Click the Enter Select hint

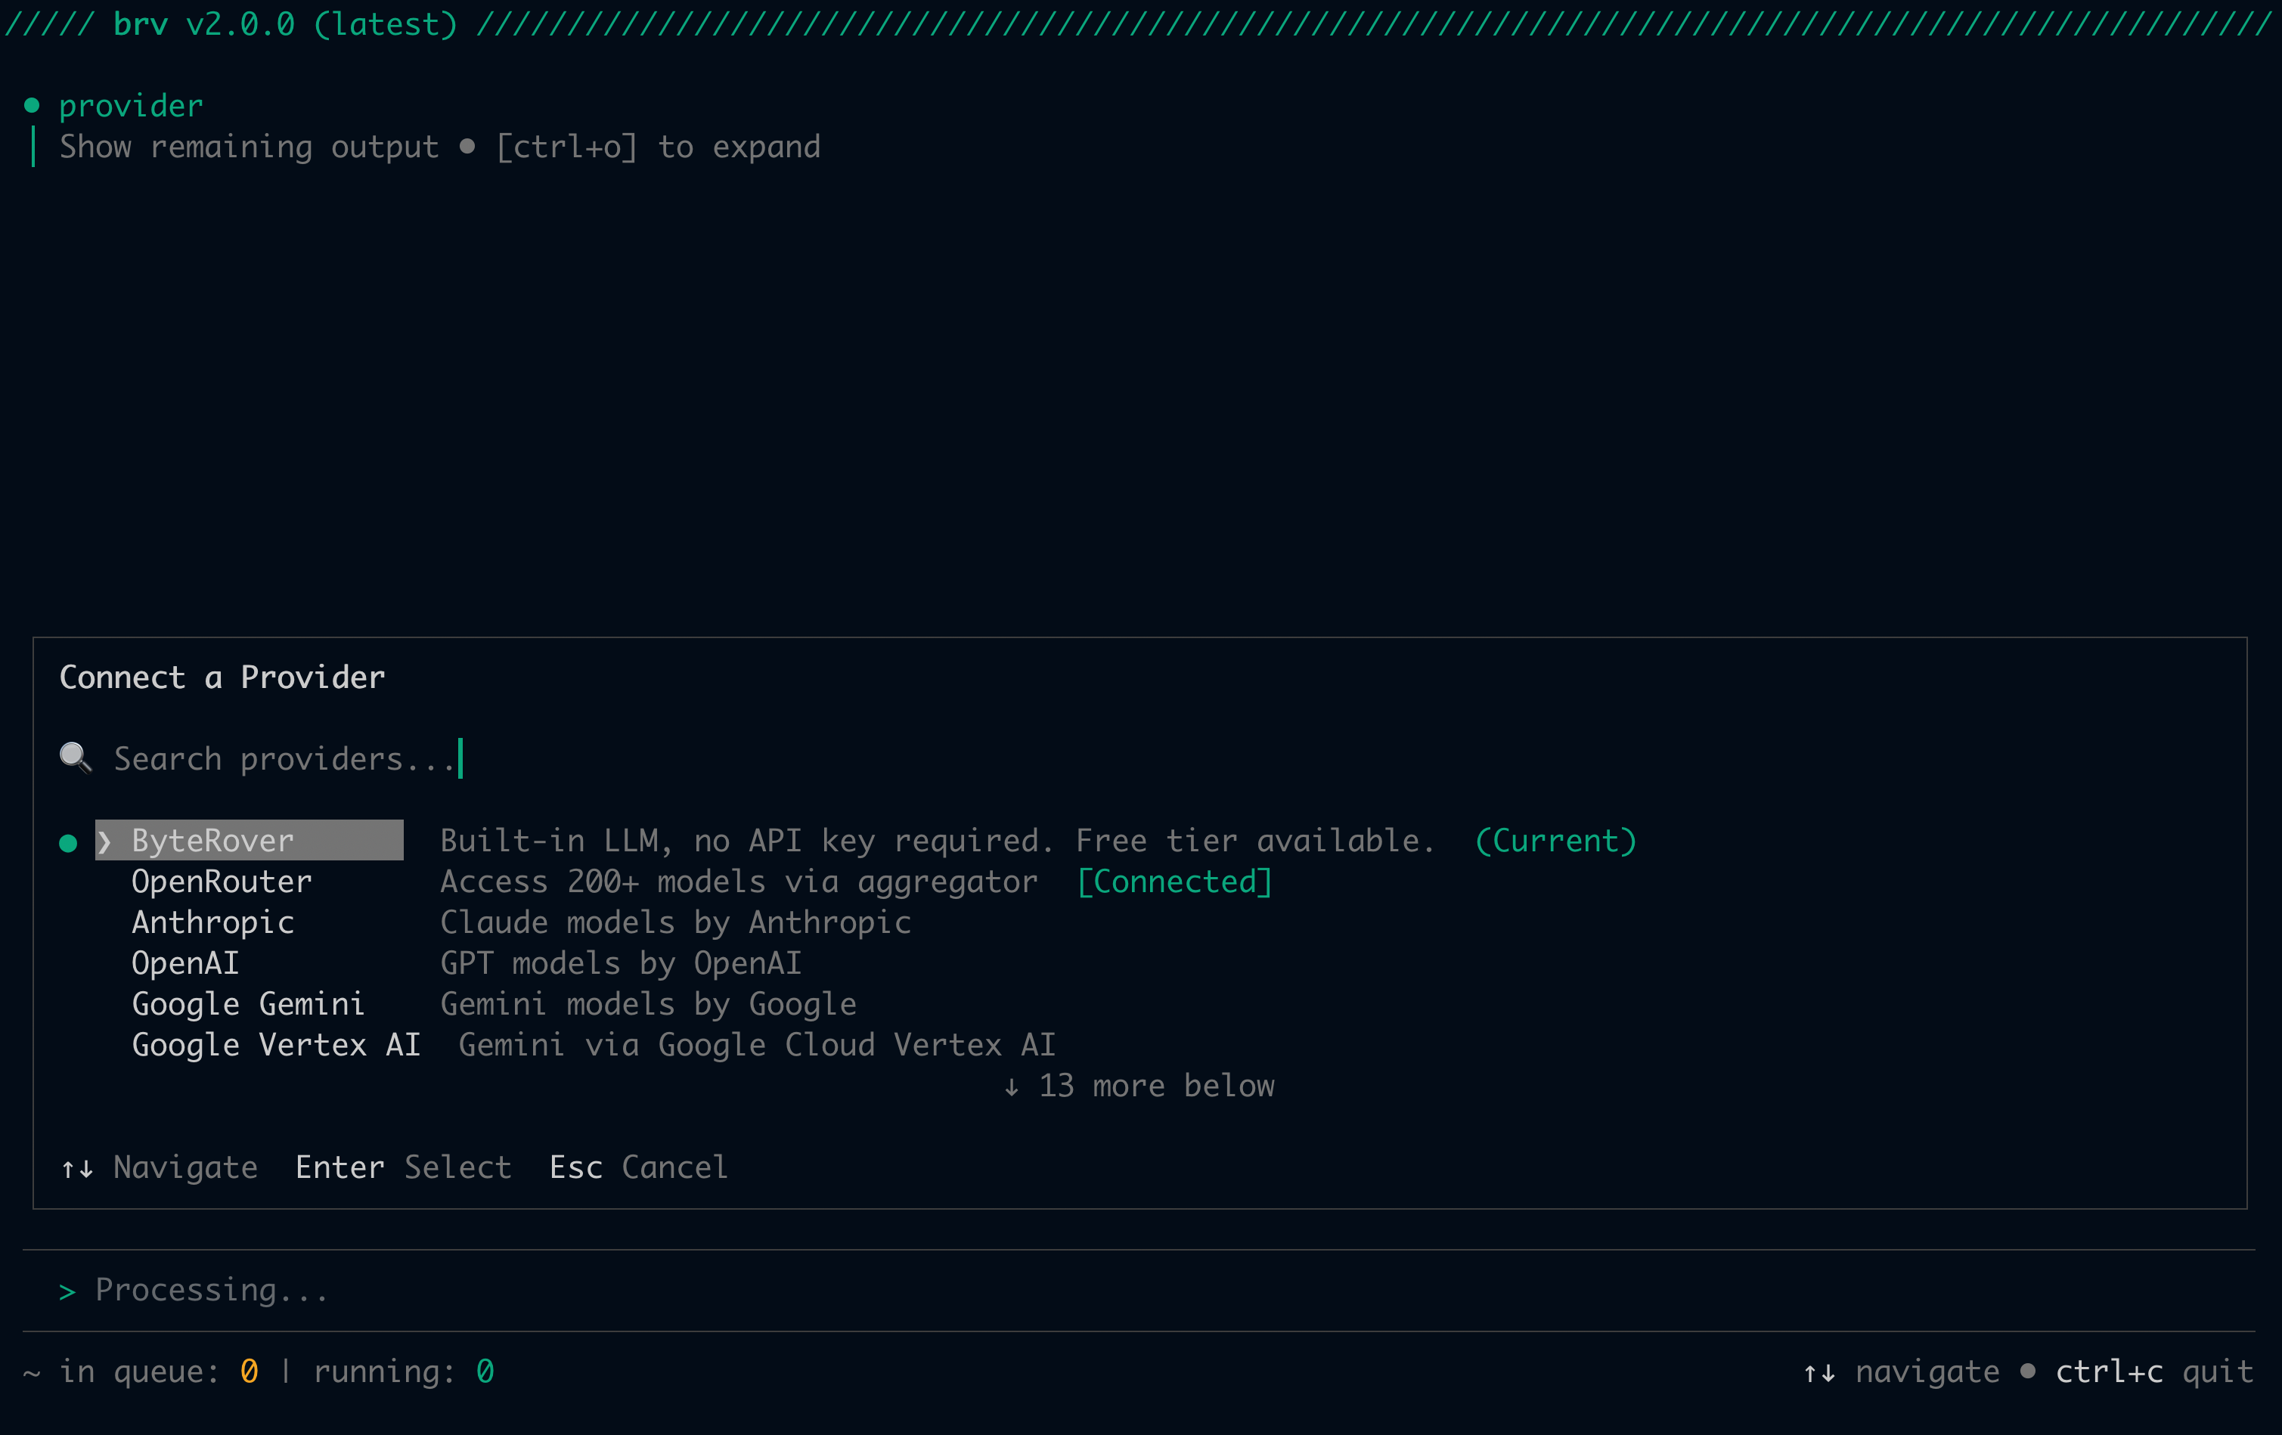click(404, 1167)
